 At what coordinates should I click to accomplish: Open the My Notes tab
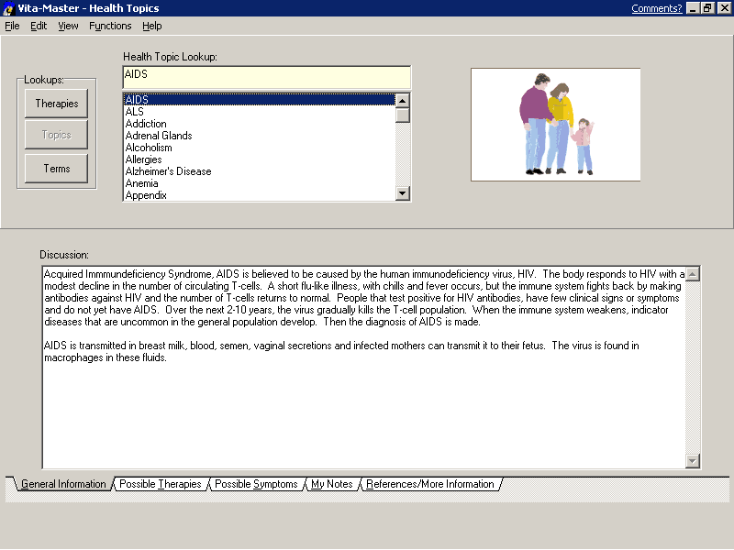(331, 484)
